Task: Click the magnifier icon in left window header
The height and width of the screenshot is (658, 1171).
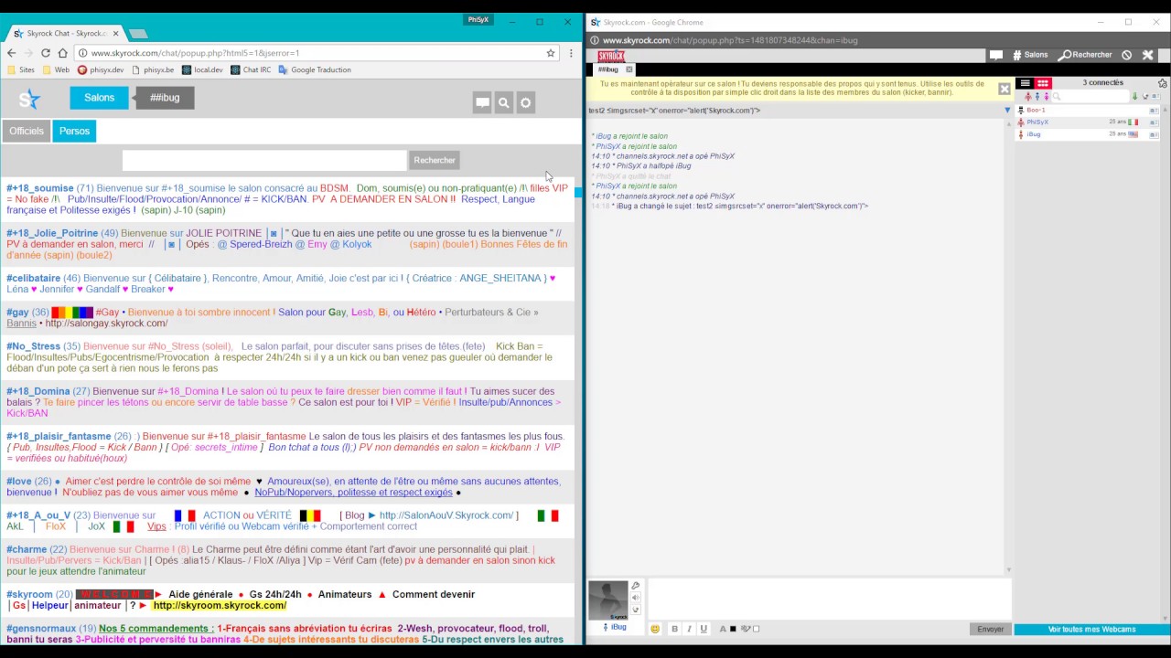Action: tap(503, 103)
